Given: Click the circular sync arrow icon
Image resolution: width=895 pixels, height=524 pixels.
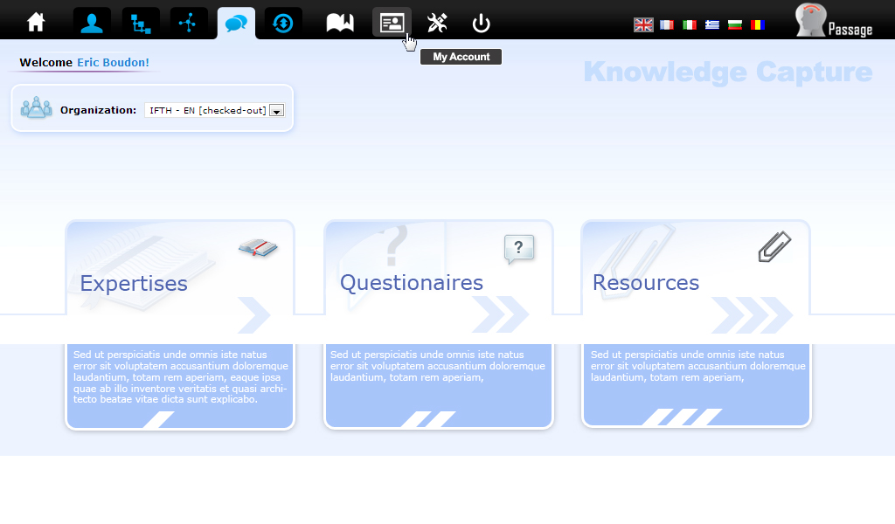Looking at the screenshot, I should (283, 23).
